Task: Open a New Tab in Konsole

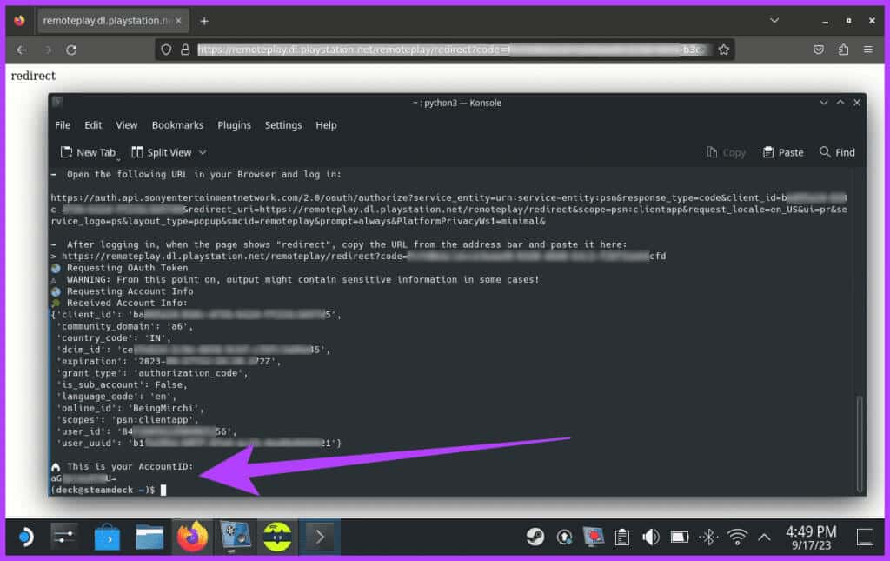Action: pos(88,152)
